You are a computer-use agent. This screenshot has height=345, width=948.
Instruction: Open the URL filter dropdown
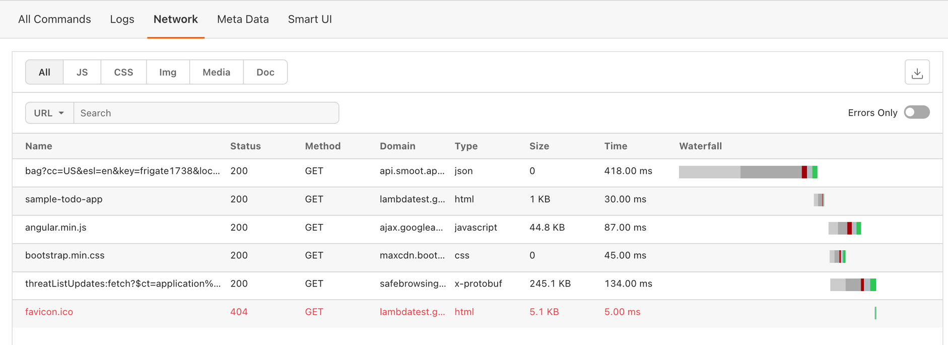pyautogui.click(x=49, y=113)
